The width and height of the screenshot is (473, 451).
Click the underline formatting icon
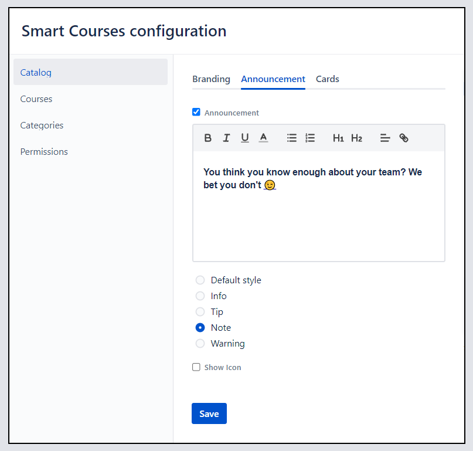[x=245, y=138]
